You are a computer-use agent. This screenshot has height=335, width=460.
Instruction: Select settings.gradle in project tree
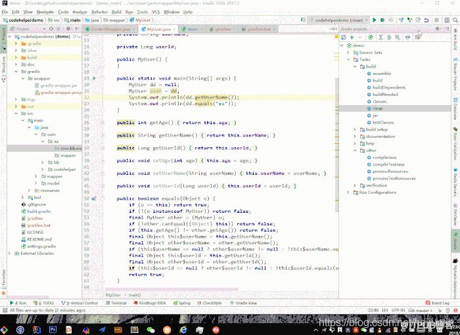point(41,246)
